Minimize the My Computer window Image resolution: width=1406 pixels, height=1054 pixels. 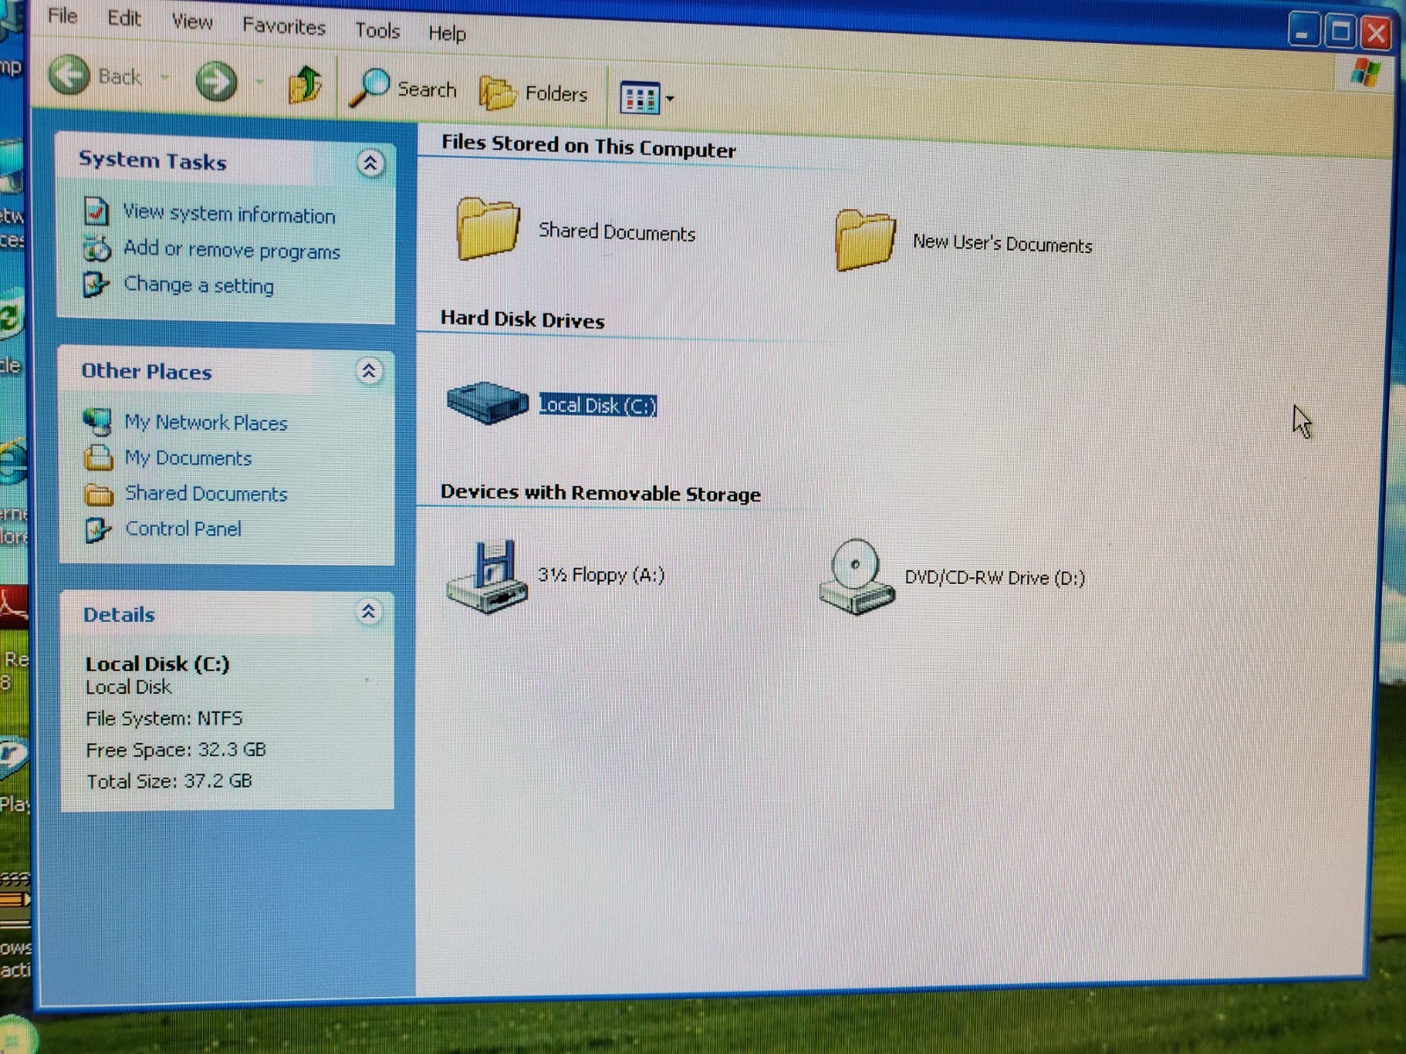1304,32
